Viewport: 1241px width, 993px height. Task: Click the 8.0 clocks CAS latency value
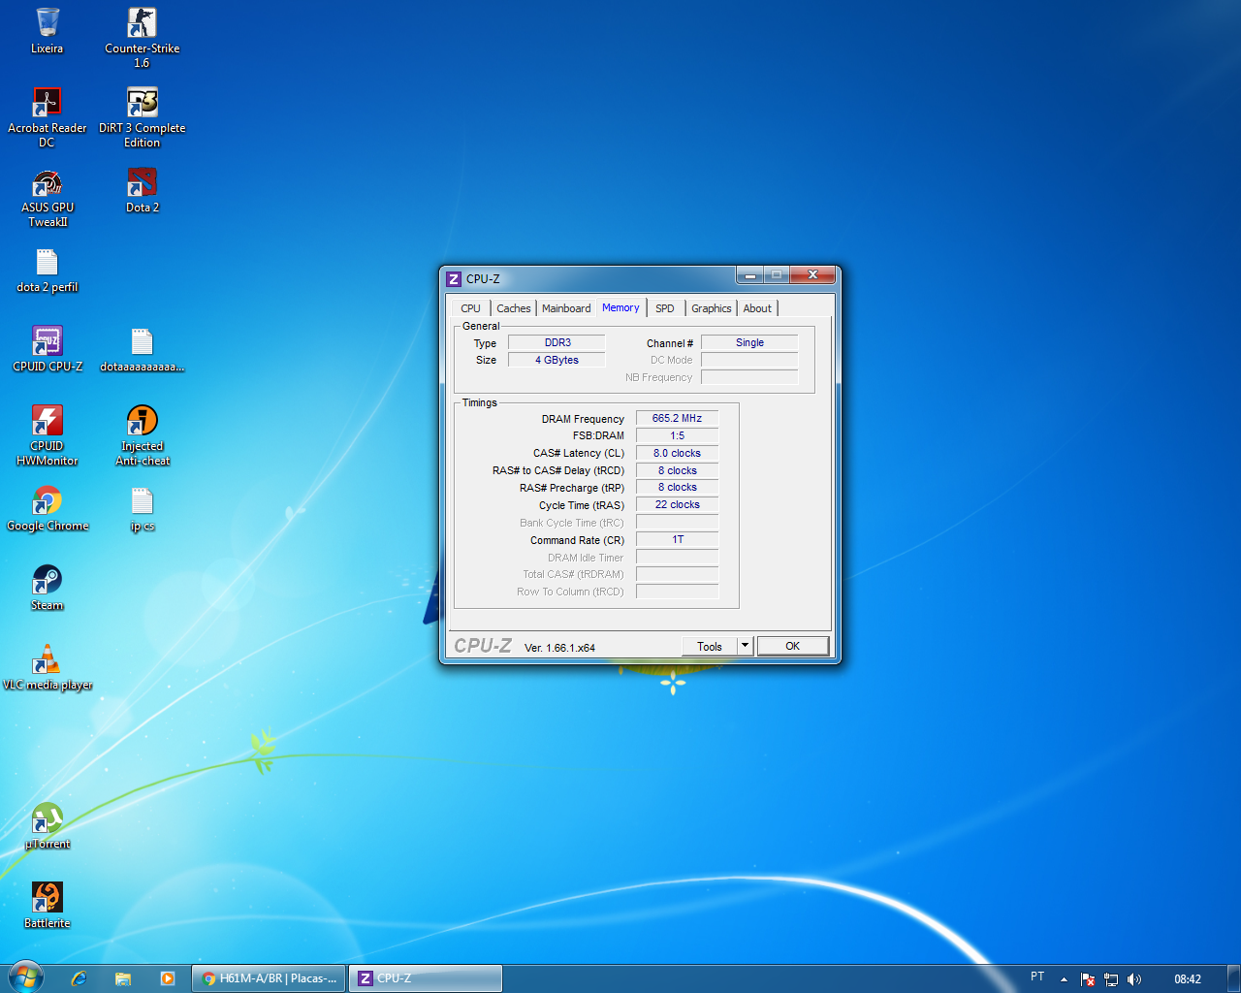coord(677,453)
